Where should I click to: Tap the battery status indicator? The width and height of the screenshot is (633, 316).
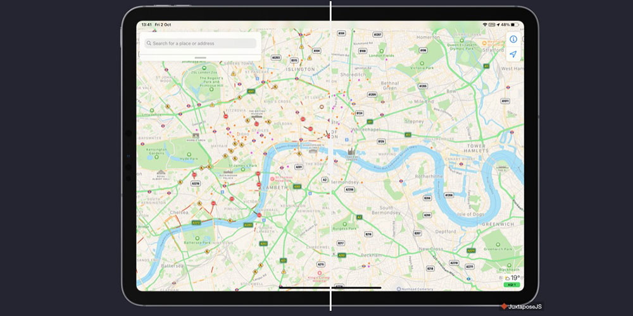click(x=511, y=25)
